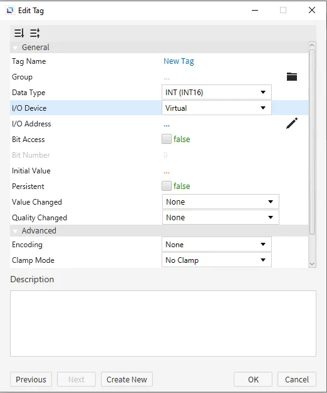Enable the Persistent checkbox
This screenshot has width=327, height=393.
(167, 186)
